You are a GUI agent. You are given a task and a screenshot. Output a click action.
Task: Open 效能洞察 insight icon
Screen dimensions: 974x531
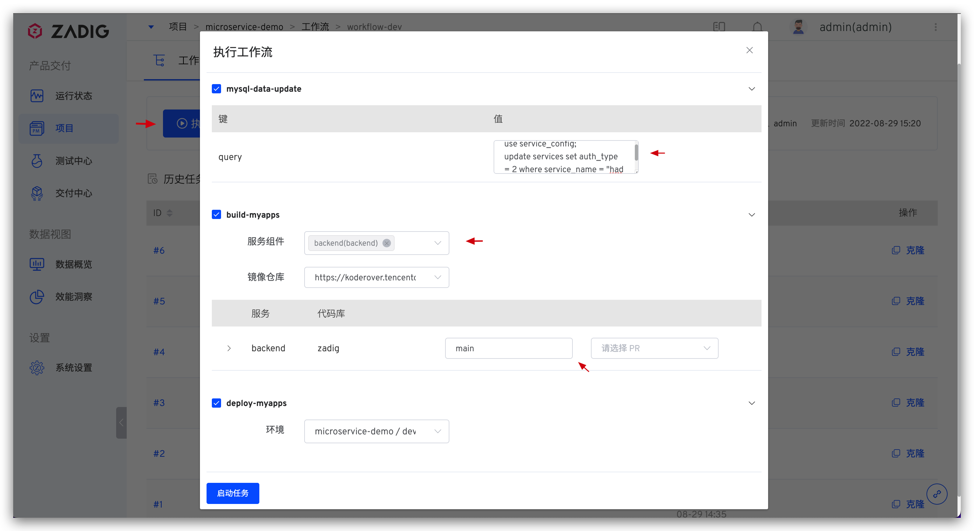coord(37,297)
